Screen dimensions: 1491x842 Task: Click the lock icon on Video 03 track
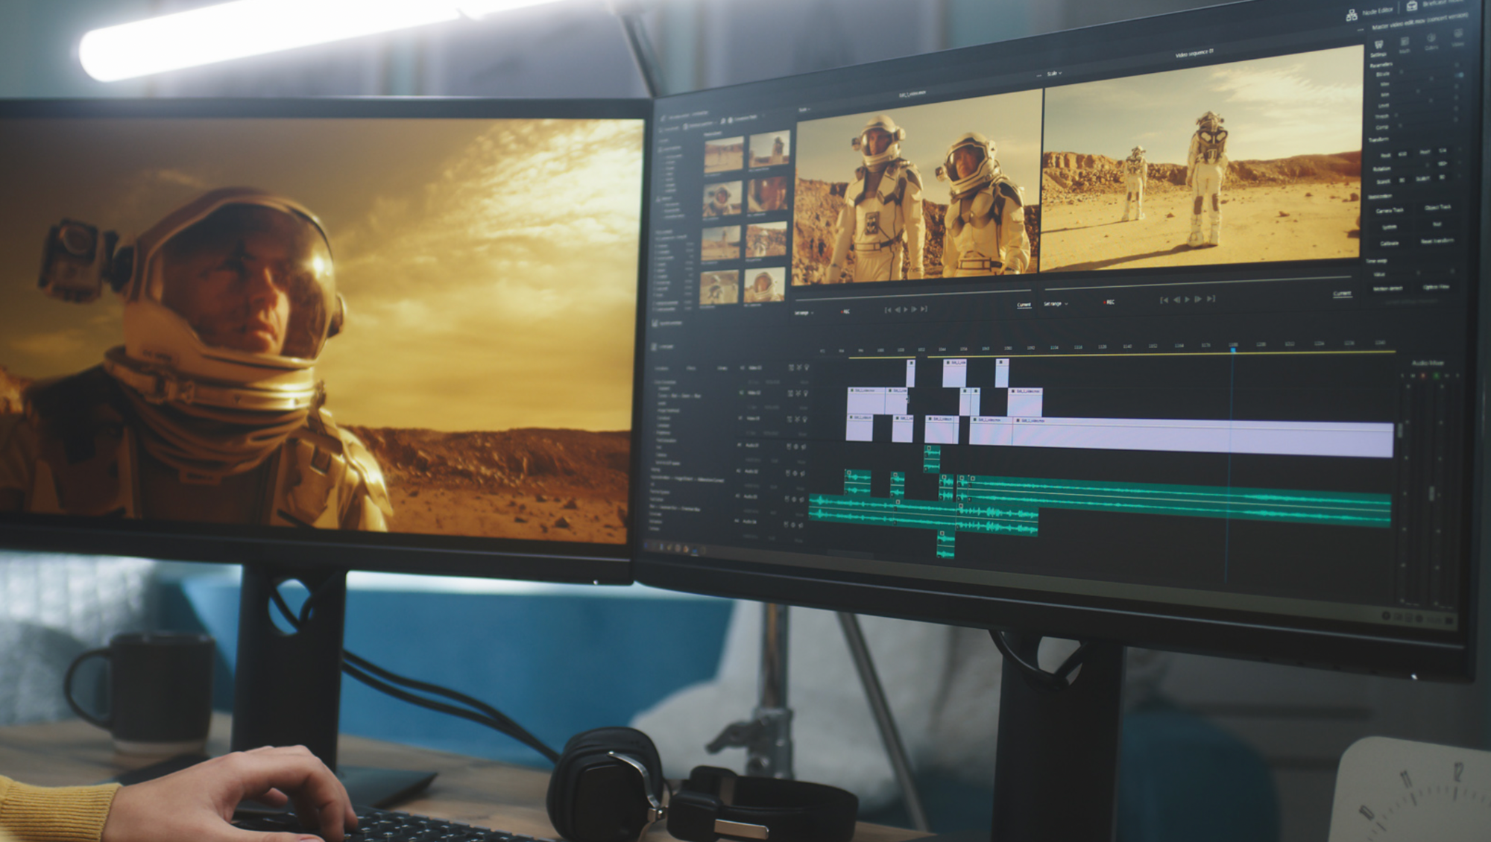tap(791, 367)
